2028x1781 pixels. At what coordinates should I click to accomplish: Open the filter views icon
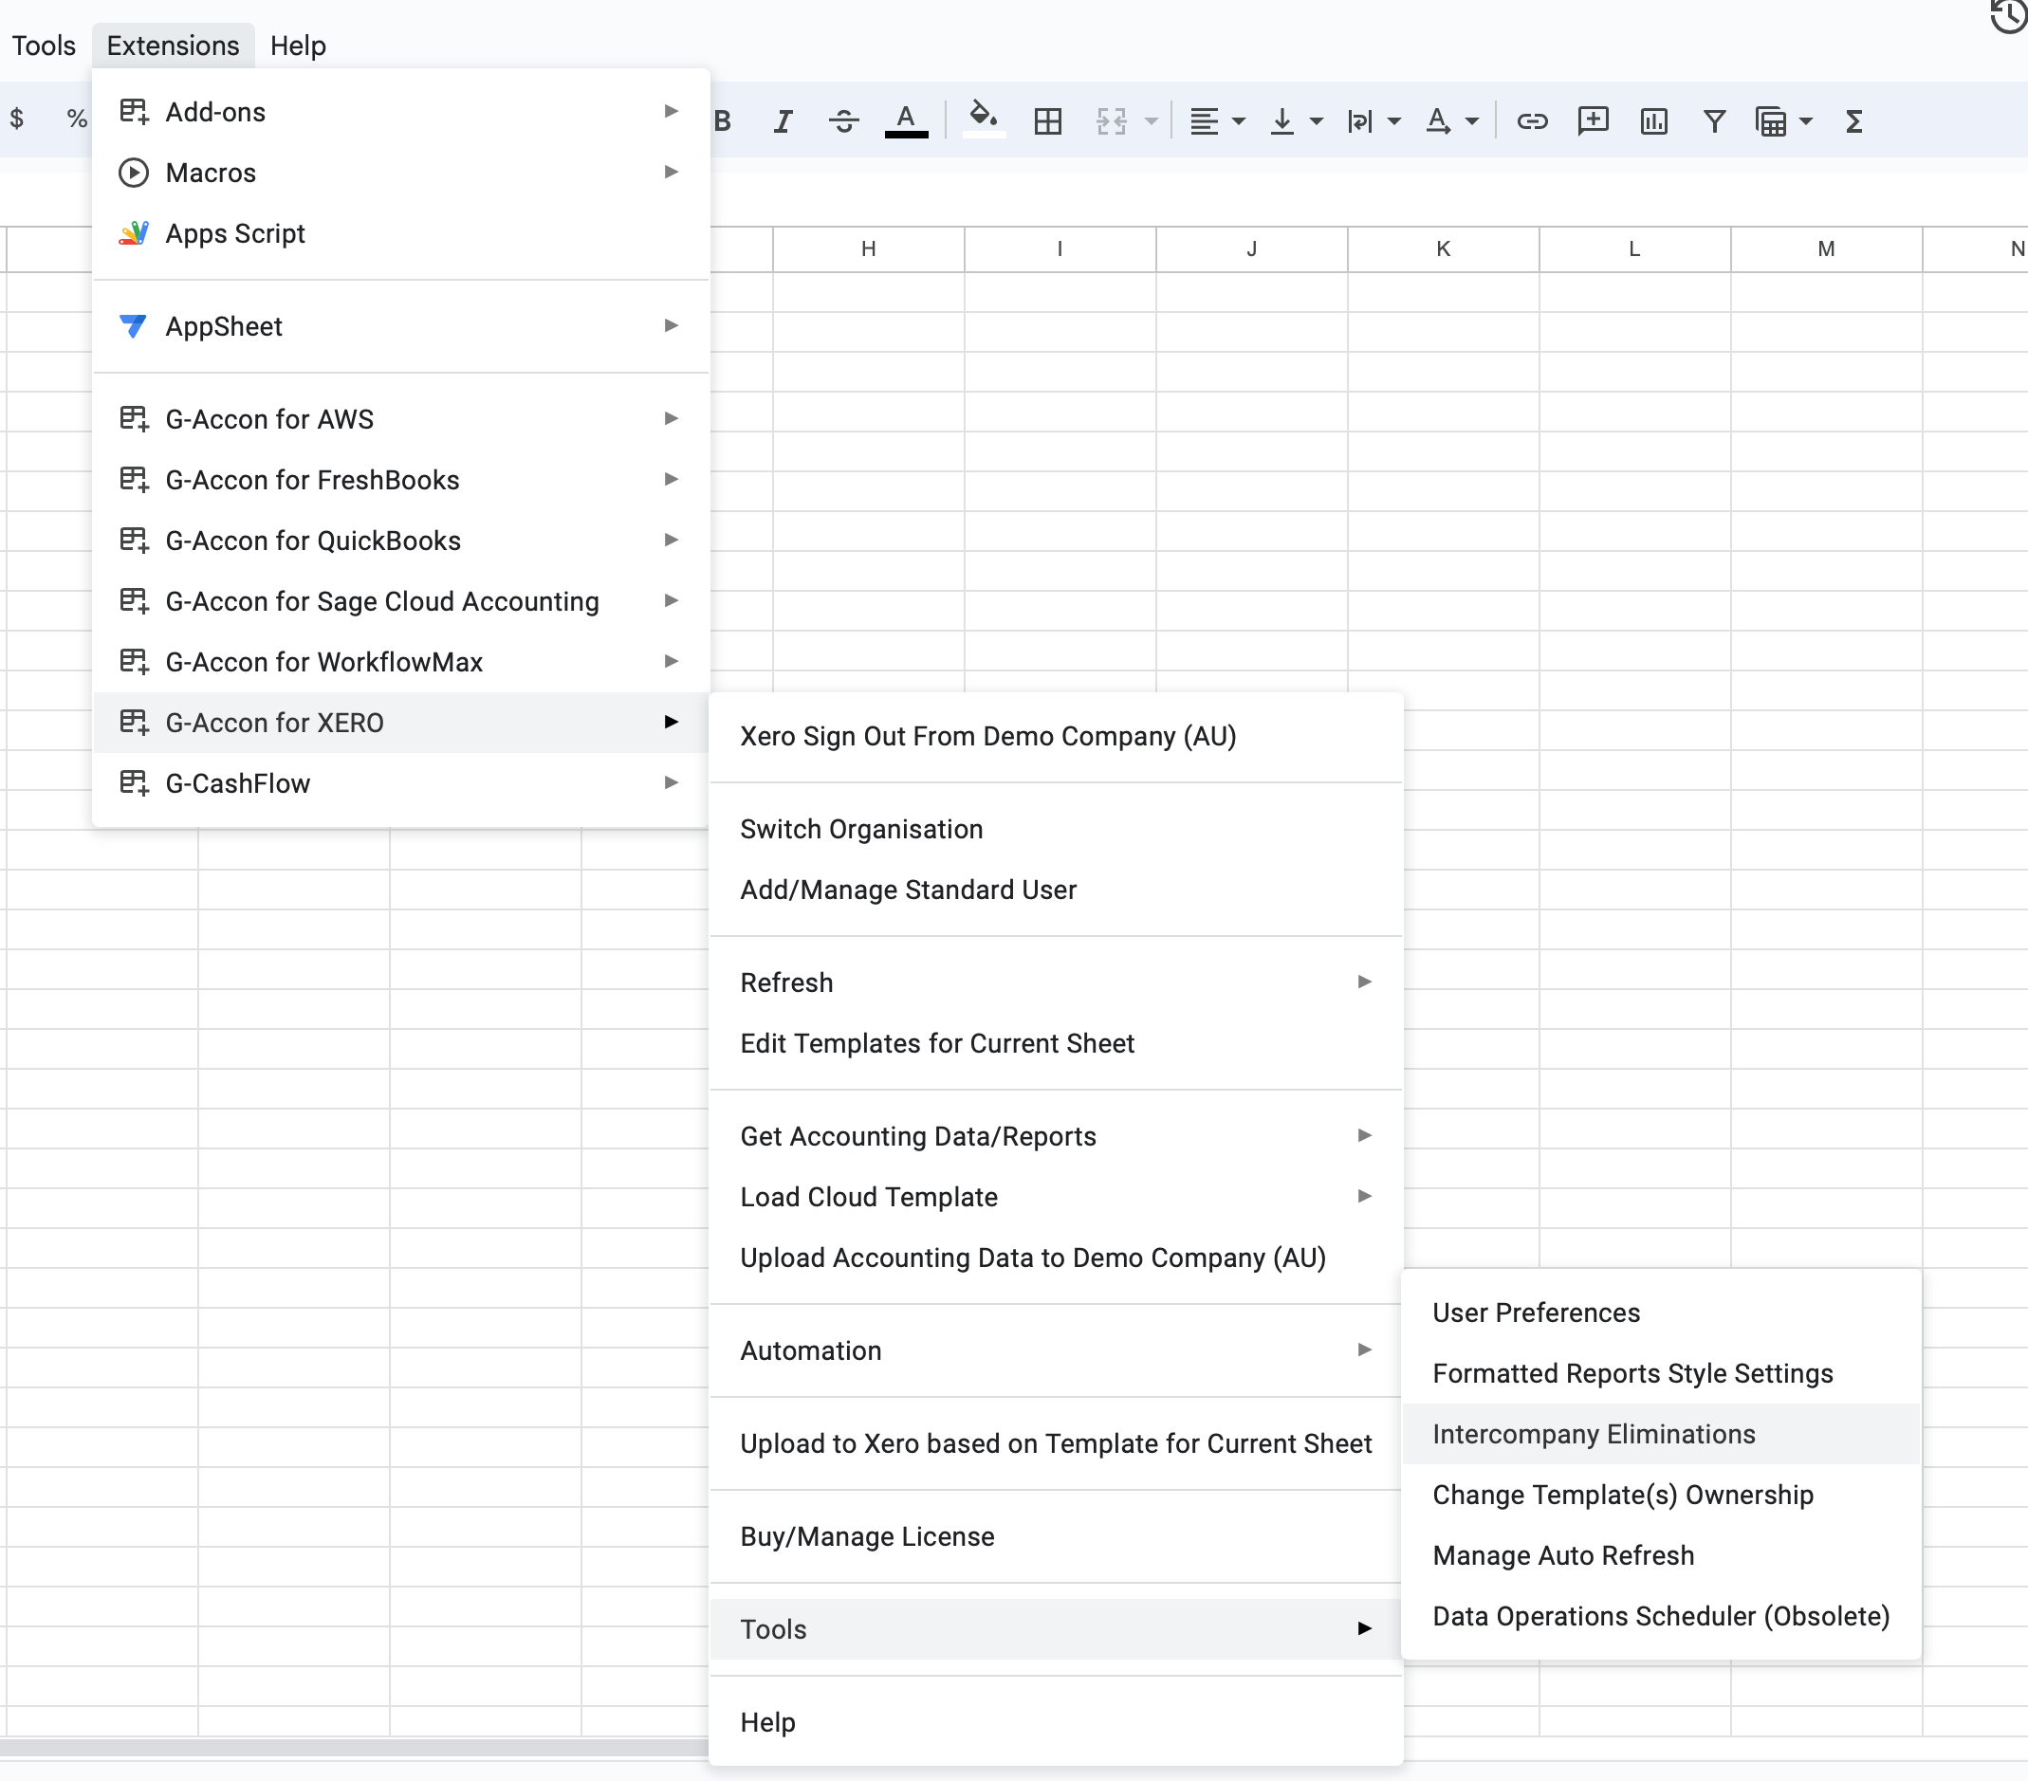[x=1771, y=121]
